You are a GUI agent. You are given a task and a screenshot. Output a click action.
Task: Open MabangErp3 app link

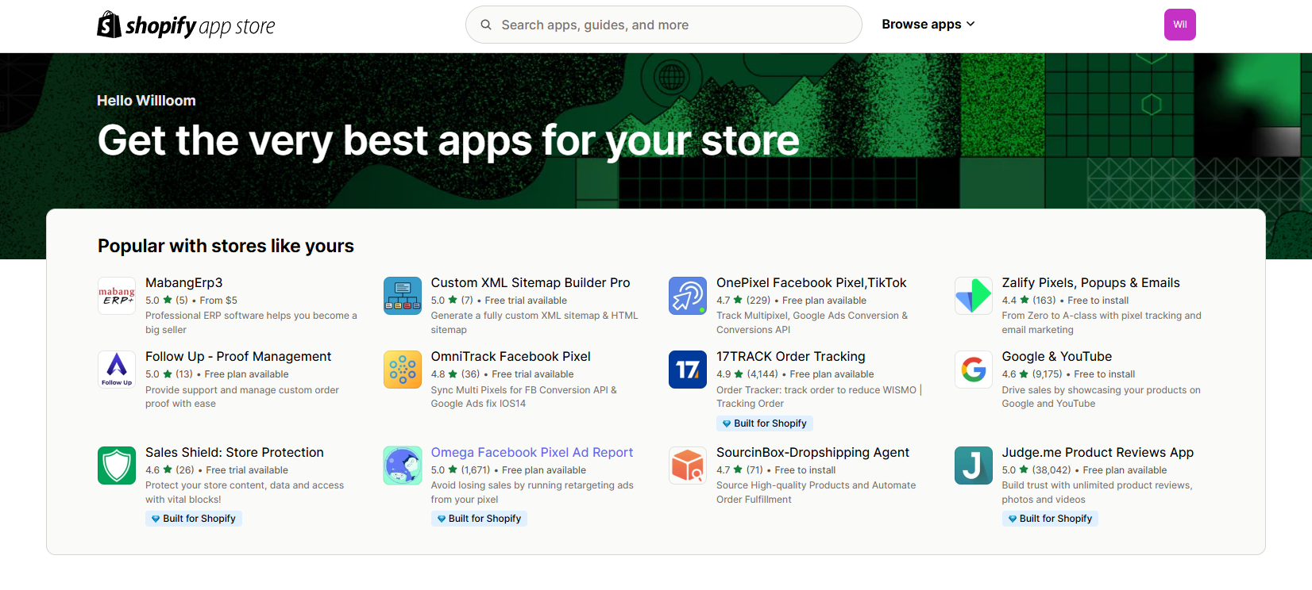pos(184,283)
